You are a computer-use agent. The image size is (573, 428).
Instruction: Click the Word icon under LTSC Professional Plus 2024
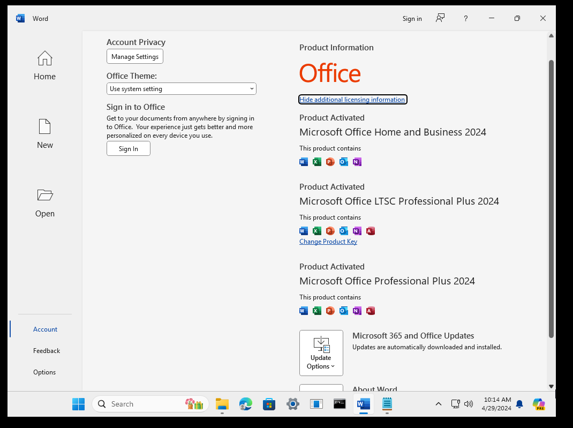(x=303, y=231)
